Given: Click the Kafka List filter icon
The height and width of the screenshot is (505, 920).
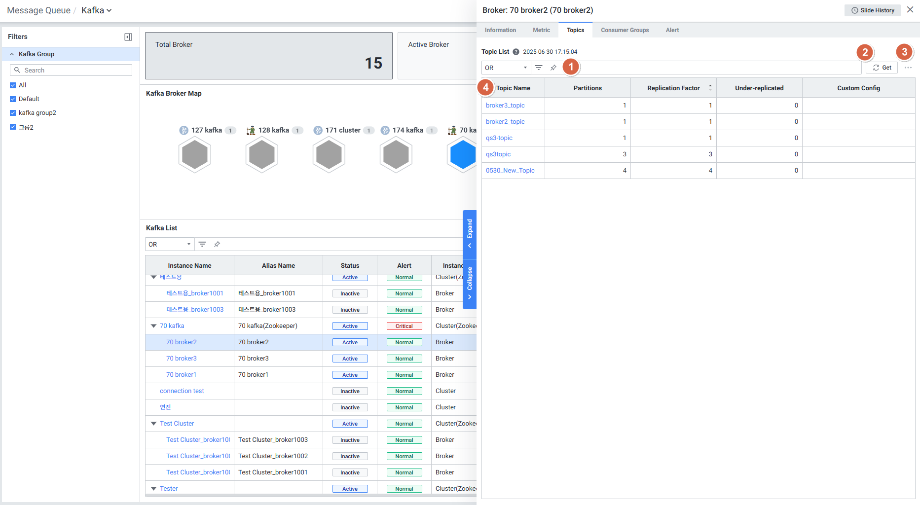Looking at the screenshot, I should [202, 244].
